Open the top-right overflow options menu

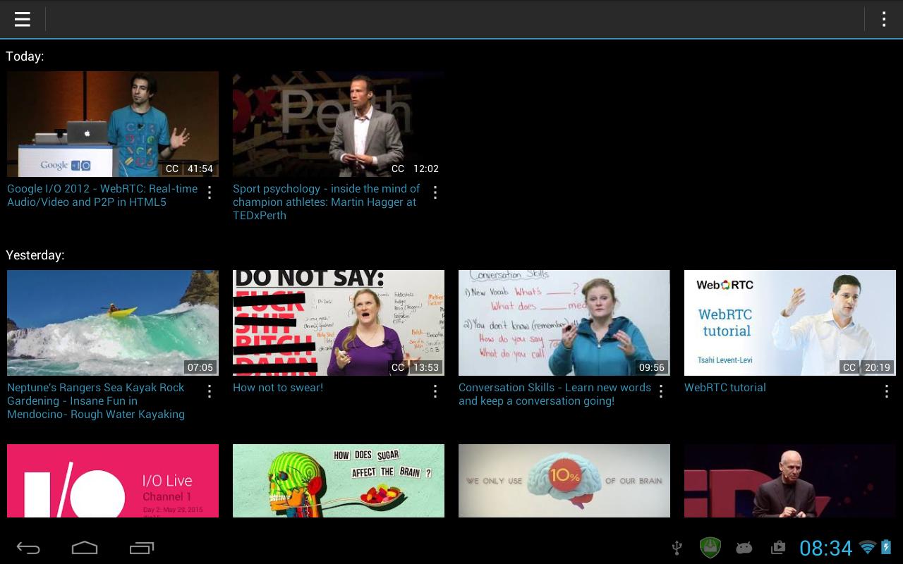pyautogui.click(x=883, y=19)
